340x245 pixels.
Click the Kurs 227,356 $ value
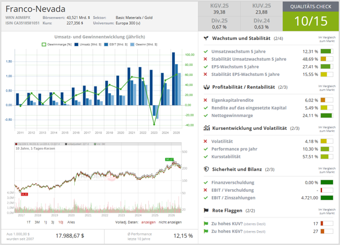coord(75,23)
